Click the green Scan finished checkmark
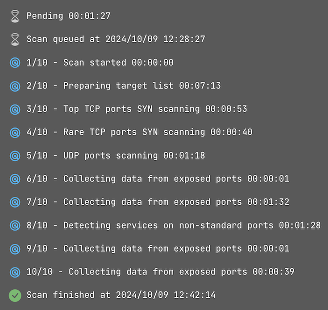This screenshot has height=310, width=328. point(14,295)
